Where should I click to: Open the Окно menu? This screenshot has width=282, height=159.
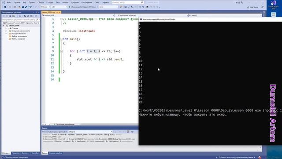point(97,3)
